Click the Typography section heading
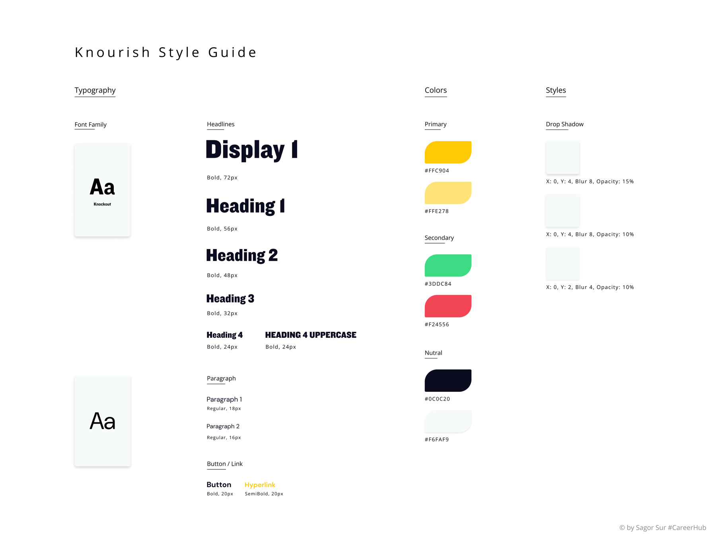Viewport: 716px width, 540px height. coord(95,90)
